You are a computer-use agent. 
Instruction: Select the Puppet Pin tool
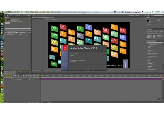tap(37, 15)
